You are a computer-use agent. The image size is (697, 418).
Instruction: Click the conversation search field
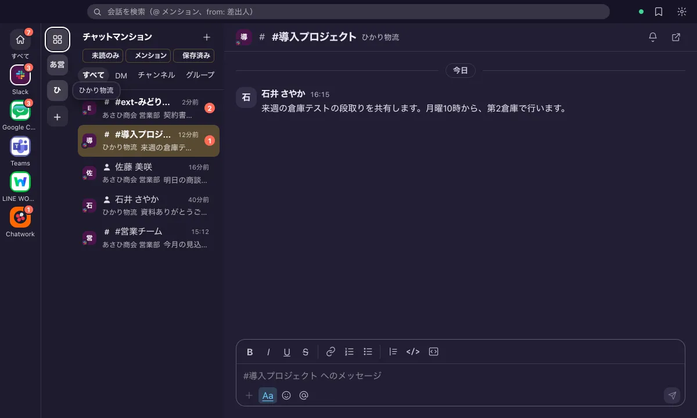(348, 12)
